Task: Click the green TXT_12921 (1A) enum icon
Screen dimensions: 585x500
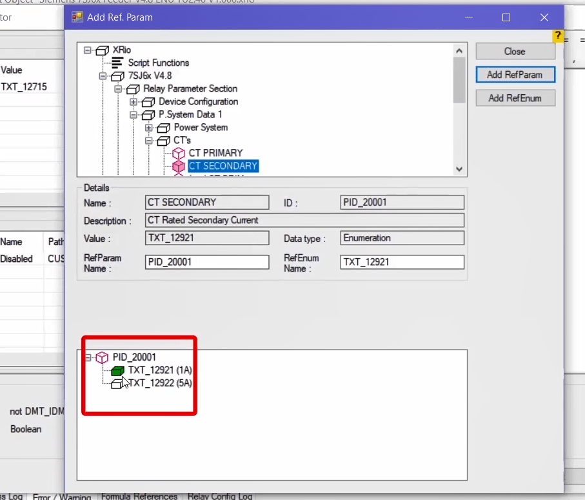Action: click(x=117, y=370)
